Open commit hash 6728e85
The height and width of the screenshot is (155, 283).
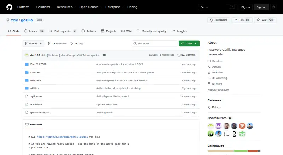[153, 55]
